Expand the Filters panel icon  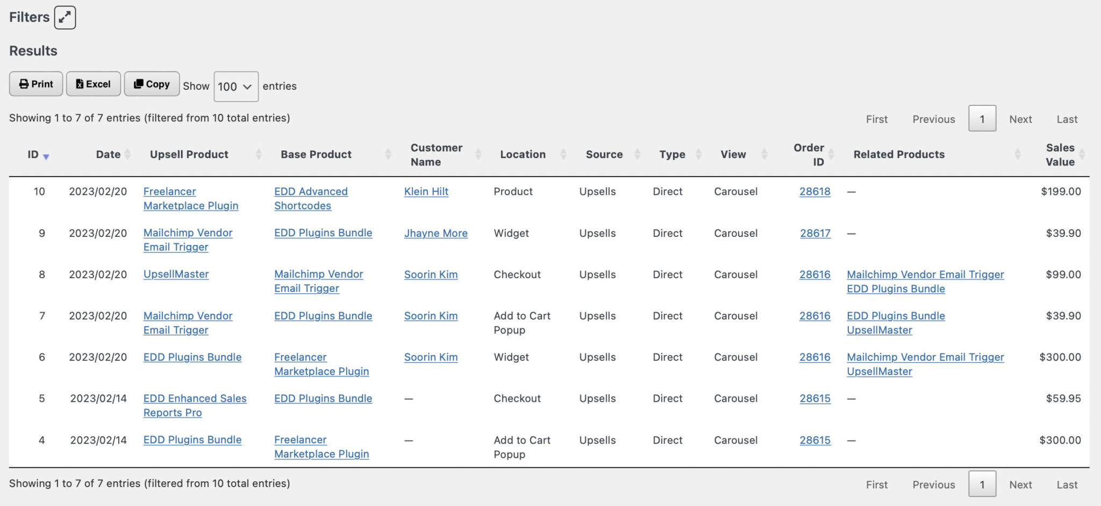point(65,17)
